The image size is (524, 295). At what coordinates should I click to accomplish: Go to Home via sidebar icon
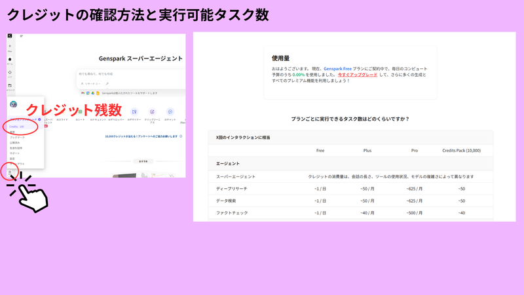point(10,60)
